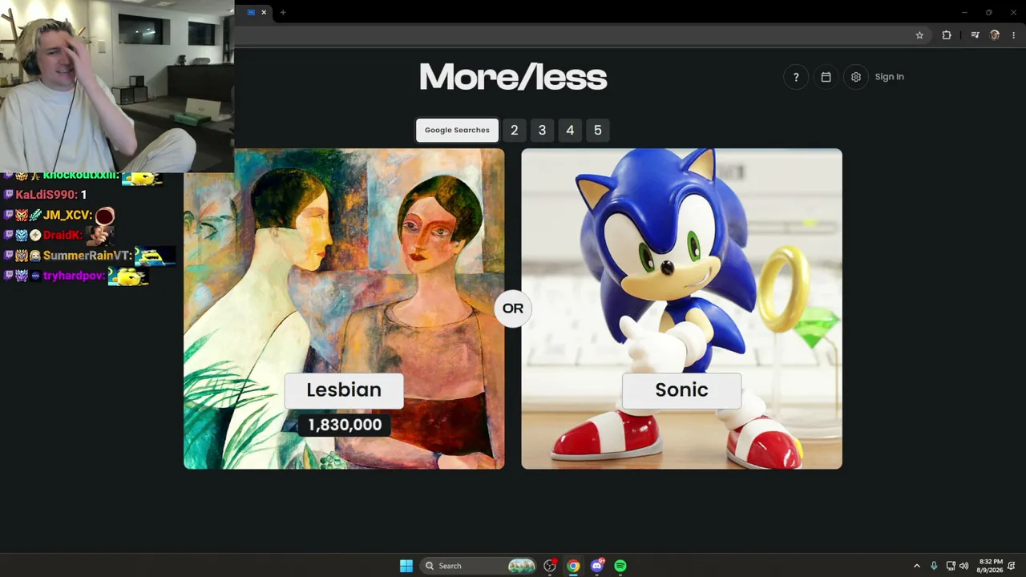
Task: Open the media controls icon in Chrome
Action: click(975, 35)
